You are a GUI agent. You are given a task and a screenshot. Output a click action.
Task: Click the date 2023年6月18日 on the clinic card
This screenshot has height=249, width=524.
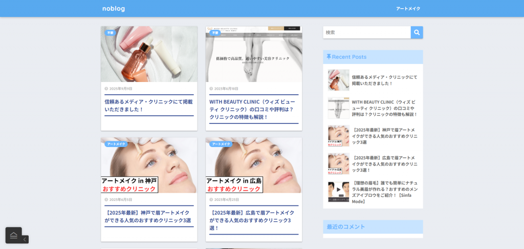(226, 89)
